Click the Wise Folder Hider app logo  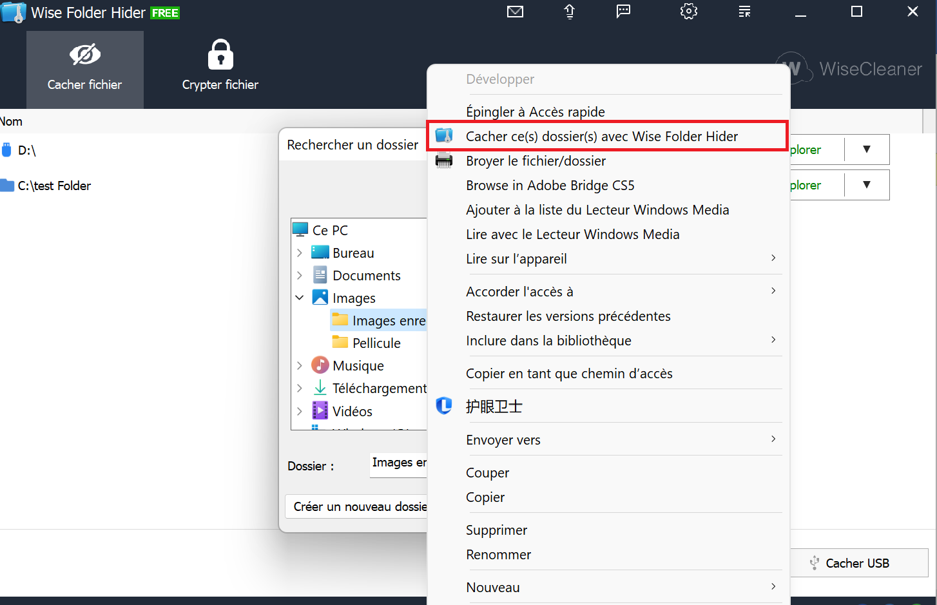(x=14, y=12)
